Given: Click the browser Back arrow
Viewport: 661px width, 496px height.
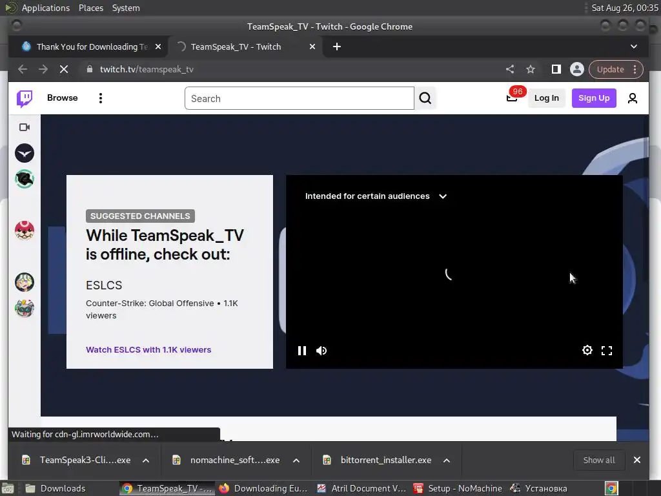Looking at the screenshot, I should (x=23, y=69).
